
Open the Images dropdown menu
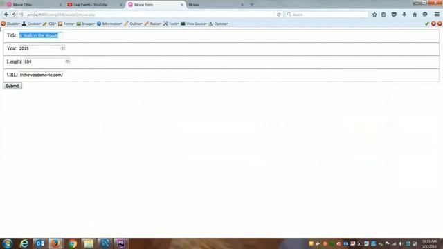click(86, 24)
